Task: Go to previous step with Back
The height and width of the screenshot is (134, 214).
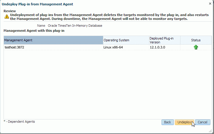Action: tap(167, 122)
